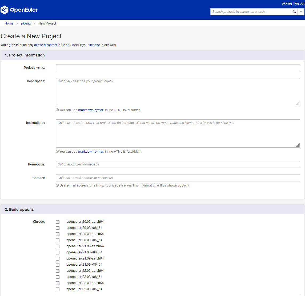Image resolution: width=305 pixels, height=296 pixels.
Task: Go to Home in the breadcrumb
Action: click(9, 23)
